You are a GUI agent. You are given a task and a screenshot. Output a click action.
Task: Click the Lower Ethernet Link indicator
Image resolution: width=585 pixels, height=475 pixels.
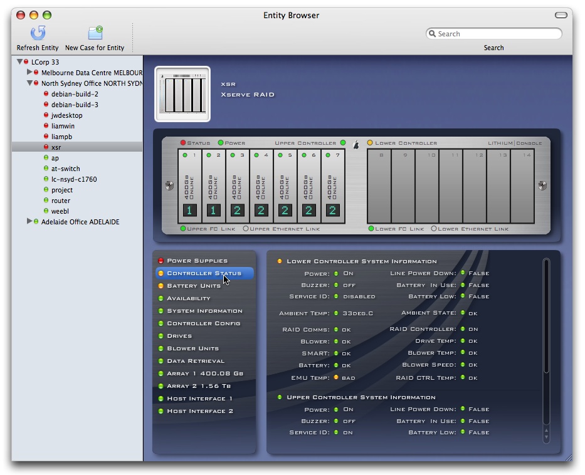[x=433, y=229]
